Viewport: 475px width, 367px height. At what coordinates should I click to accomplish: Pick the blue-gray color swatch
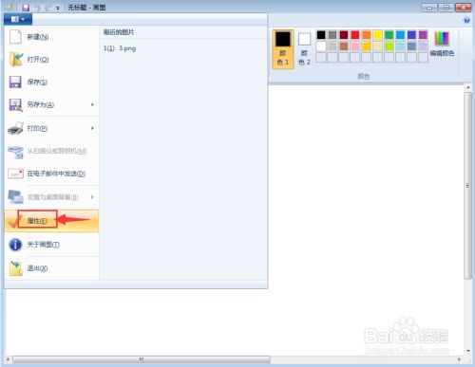point(411,46)
